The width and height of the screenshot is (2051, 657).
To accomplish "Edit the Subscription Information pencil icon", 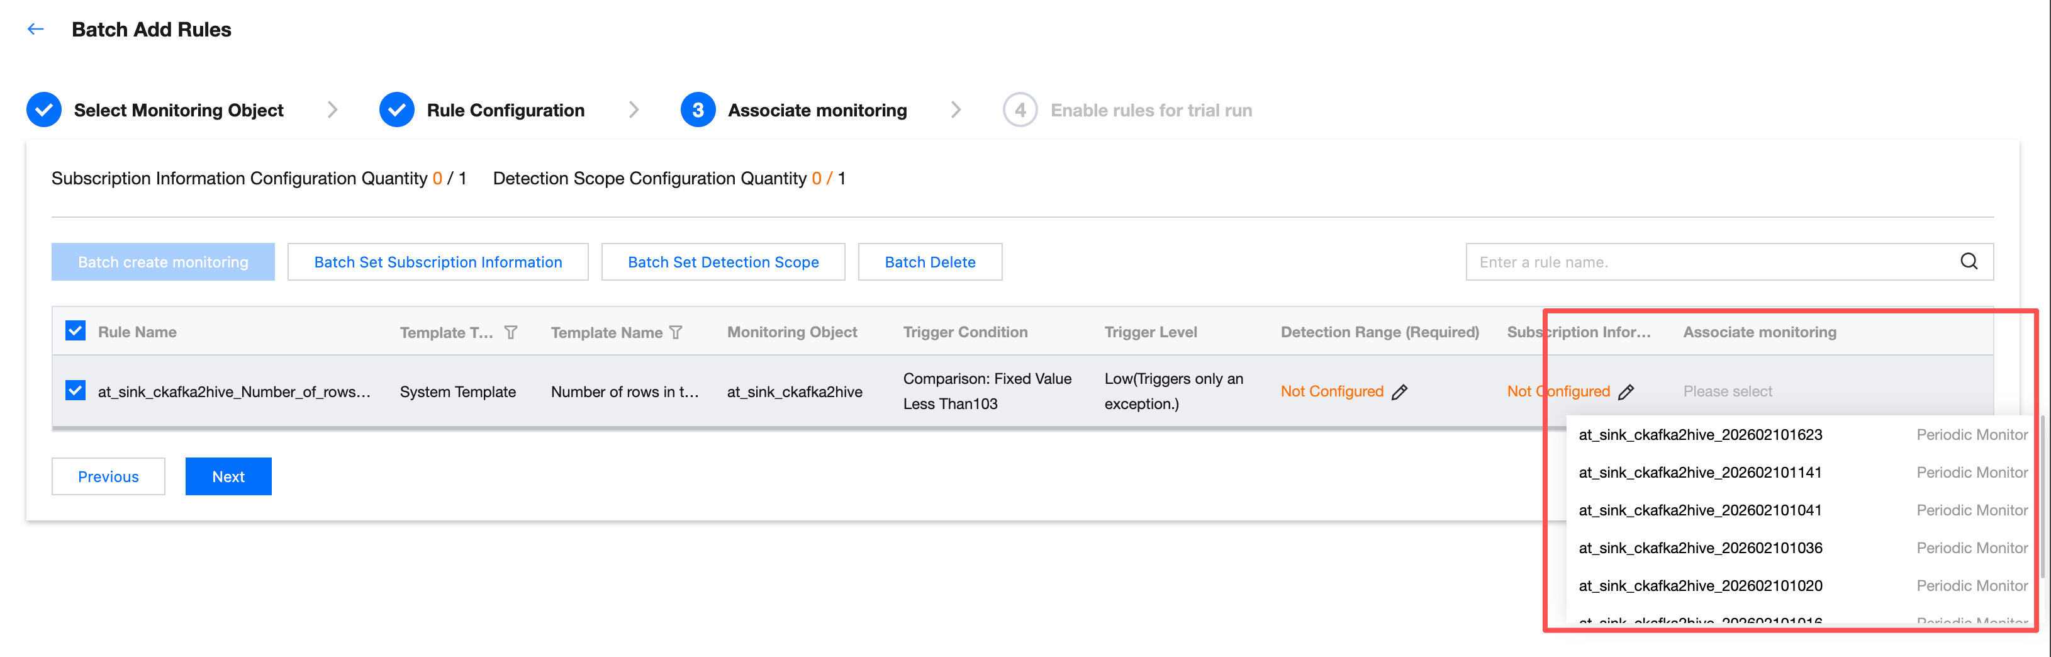I will (x=1626, y=392).
